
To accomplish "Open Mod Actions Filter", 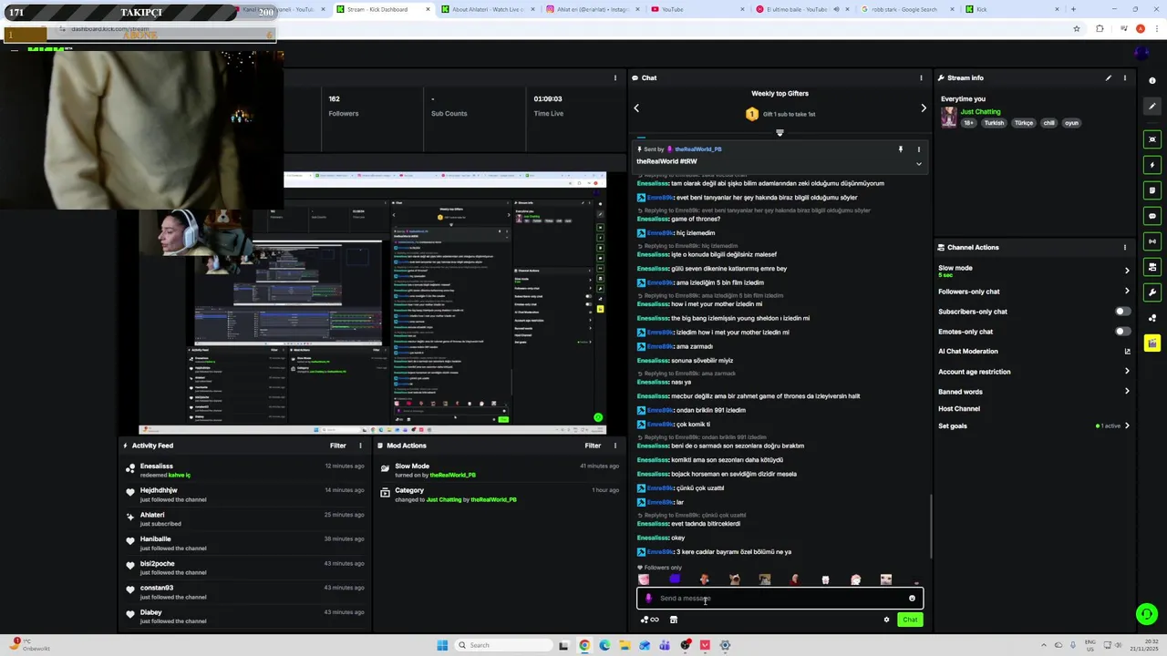I will pyautogui.click(x=593, y=446).
